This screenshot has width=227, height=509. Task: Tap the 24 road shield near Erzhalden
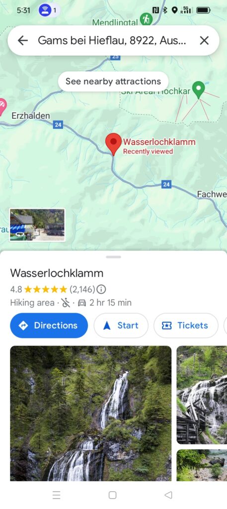(x=58, y=124)
